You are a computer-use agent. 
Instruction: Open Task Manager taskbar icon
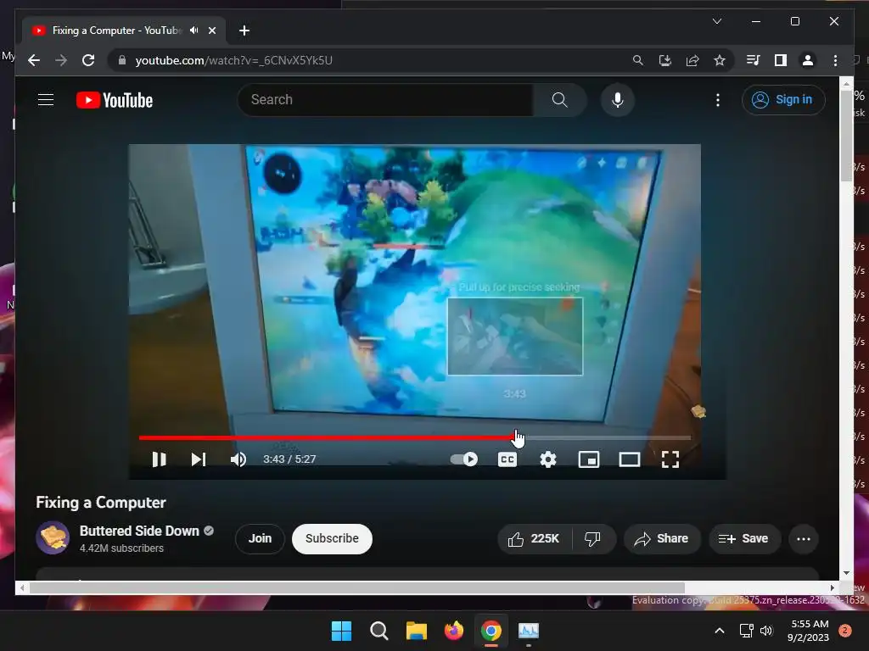[x=528, y=631]
